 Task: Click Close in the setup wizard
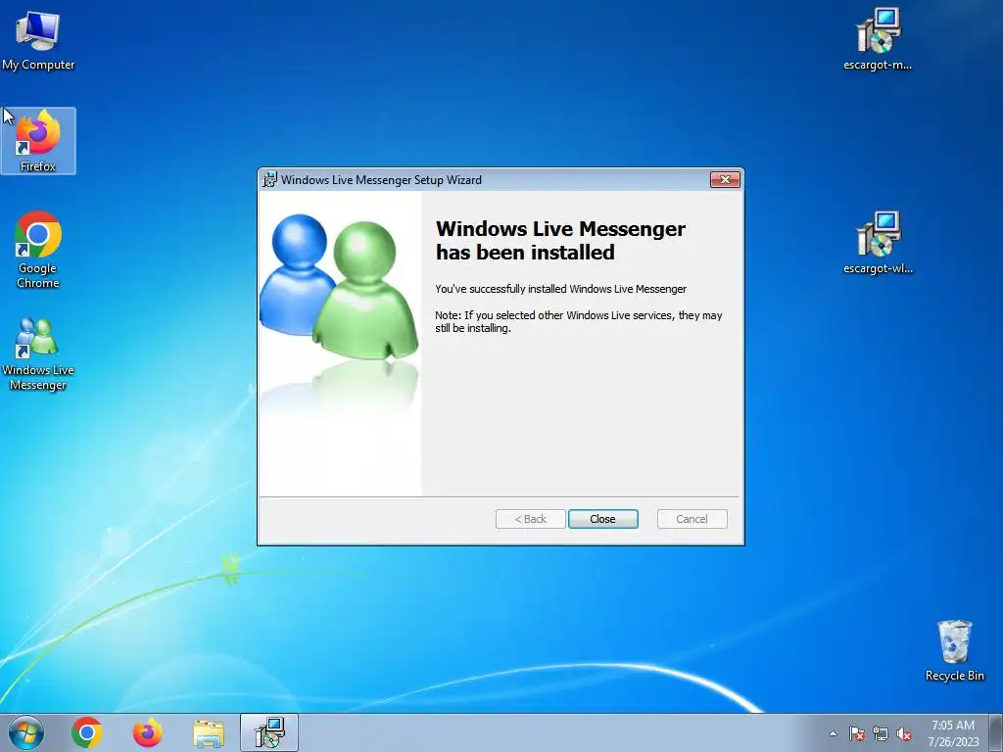click(x=602, y=519)
